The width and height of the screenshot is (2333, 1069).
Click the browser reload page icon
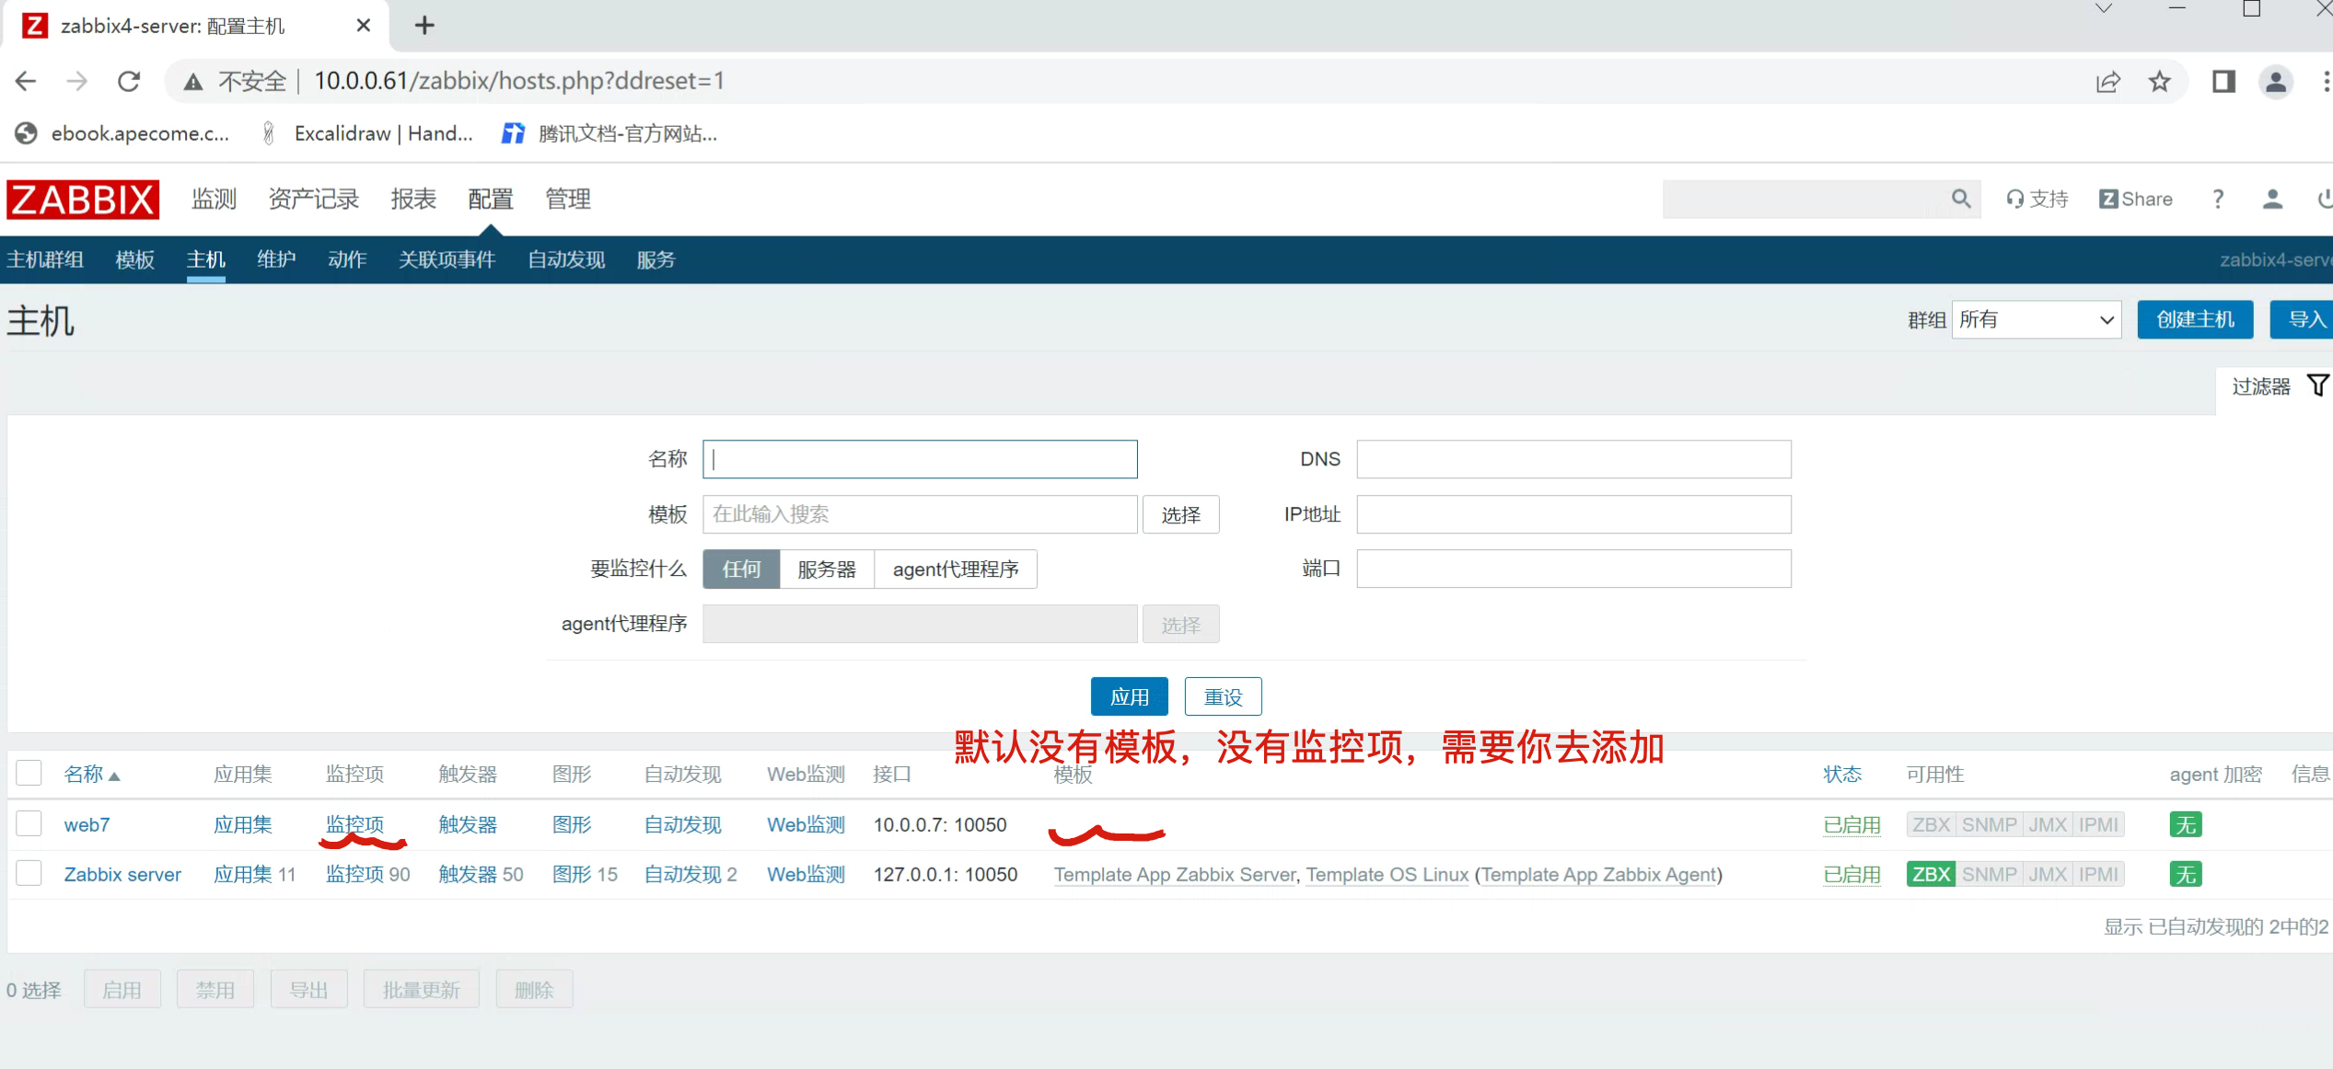click(129, 81)
